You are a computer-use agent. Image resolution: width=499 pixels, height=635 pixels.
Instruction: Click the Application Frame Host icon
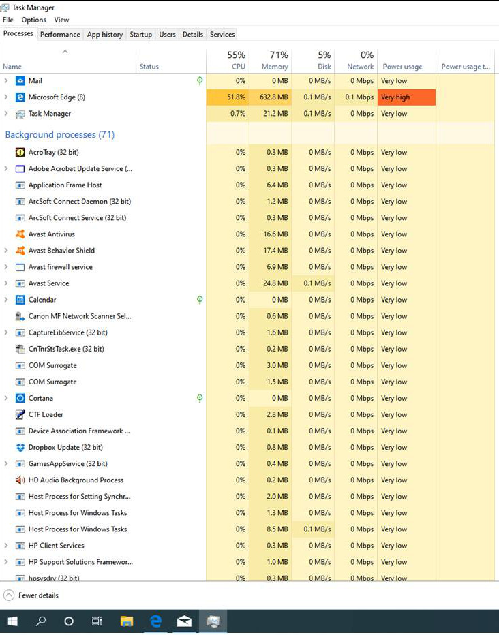pyautogui.click(x=20, y=185)
